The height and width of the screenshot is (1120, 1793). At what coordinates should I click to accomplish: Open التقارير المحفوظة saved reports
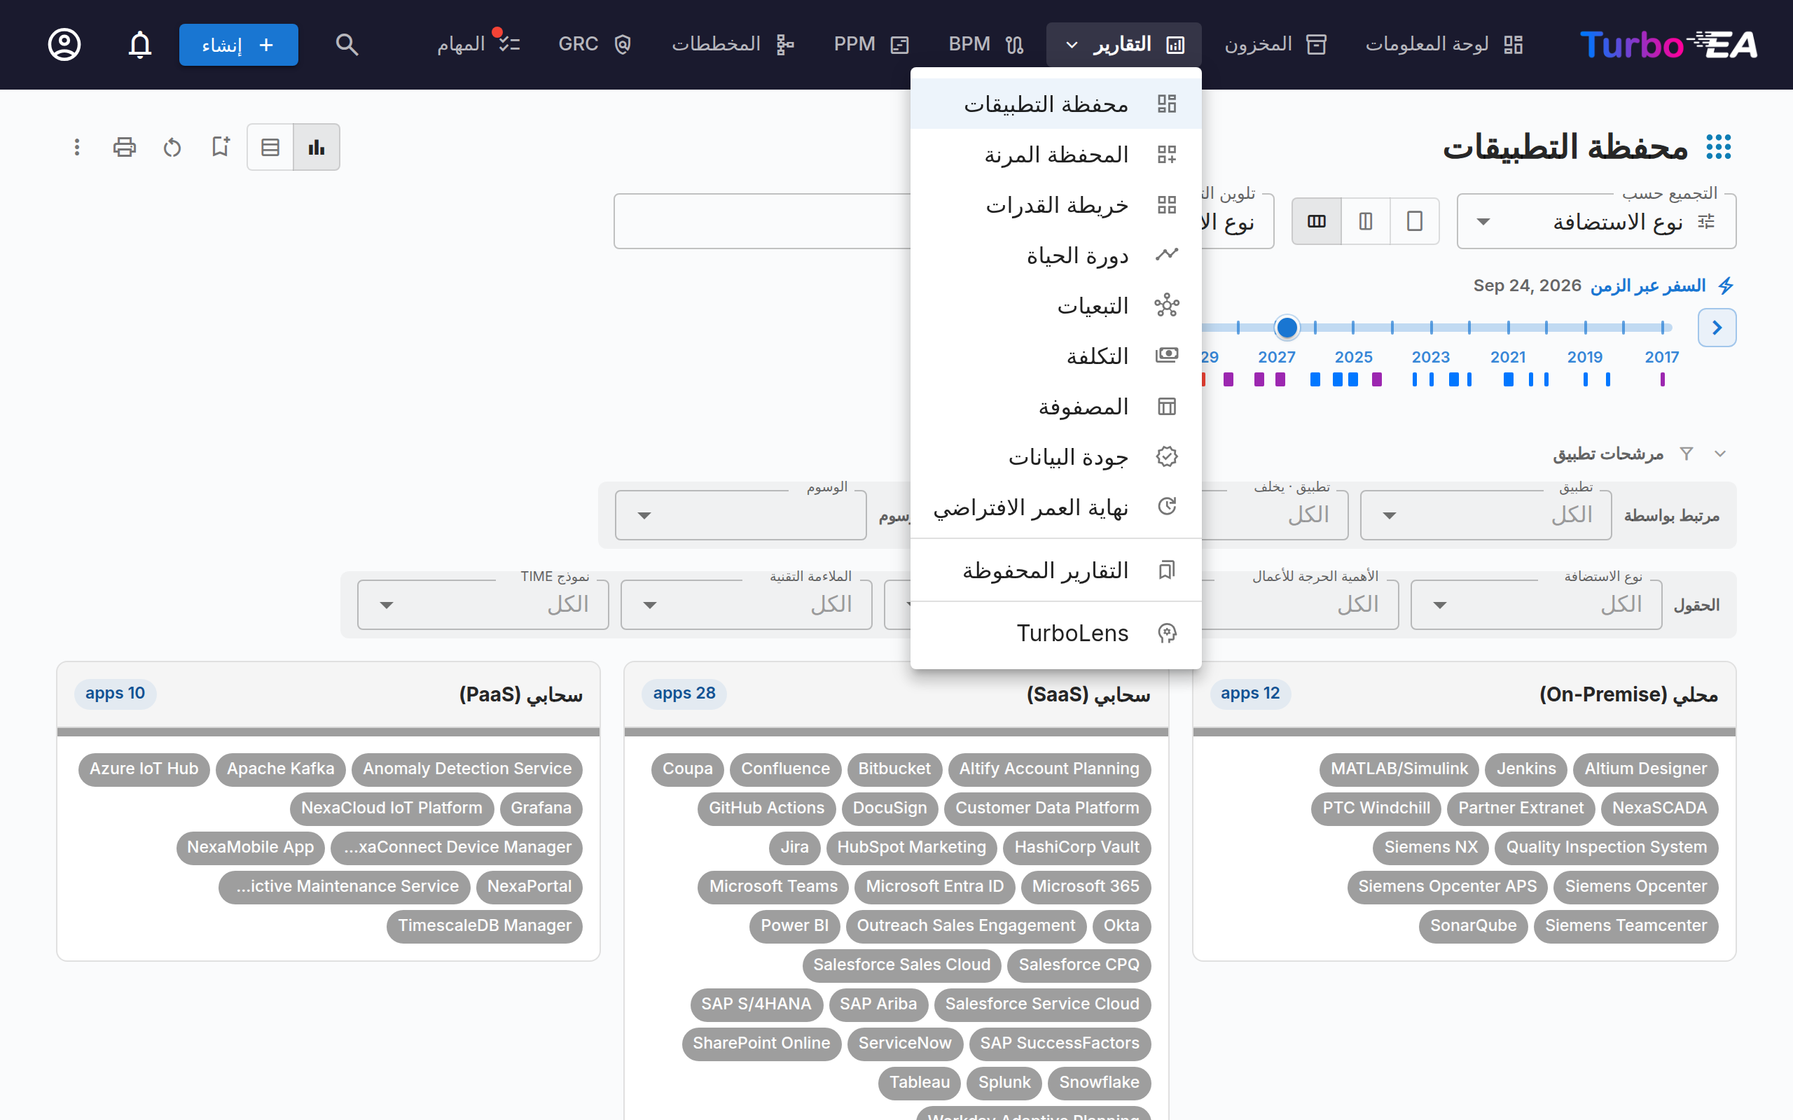click(1055, 570)
